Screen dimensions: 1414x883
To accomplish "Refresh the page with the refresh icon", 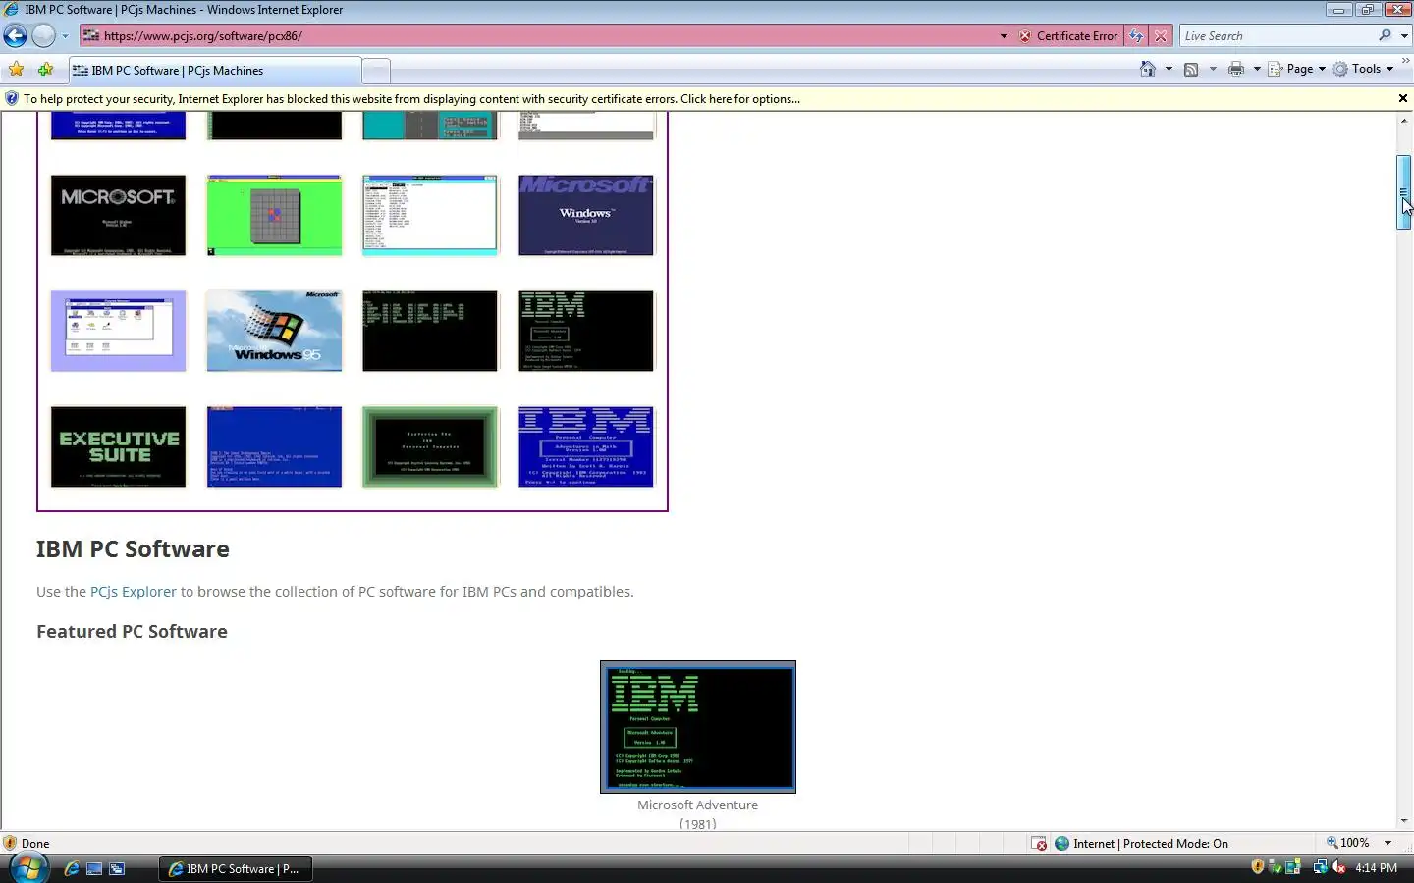I will pos(1136,36).
